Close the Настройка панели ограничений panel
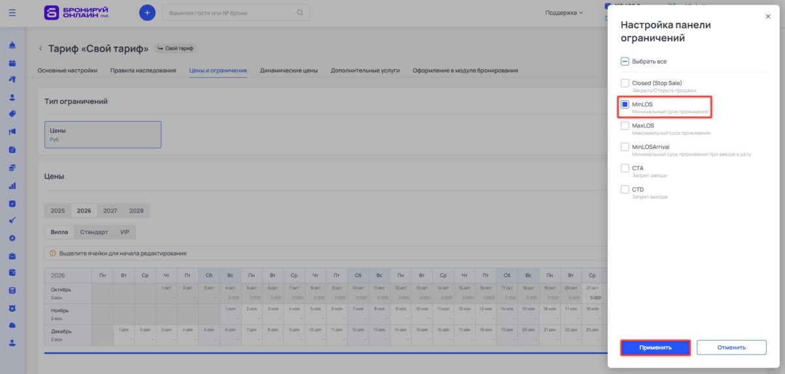785x374 pixels. tap(768, 17)
